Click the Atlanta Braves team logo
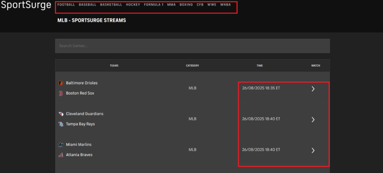The image size is (383, 173). 61,155
